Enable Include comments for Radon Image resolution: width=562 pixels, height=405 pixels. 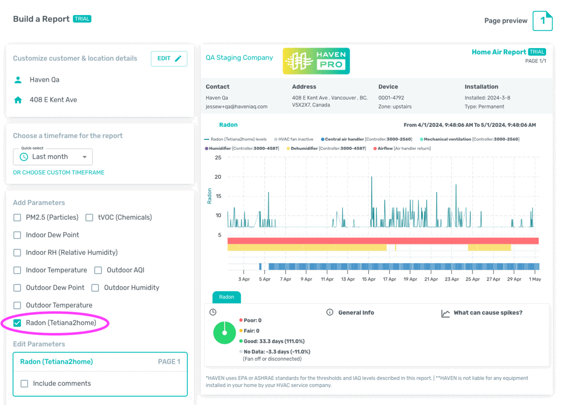pos(24,383)
